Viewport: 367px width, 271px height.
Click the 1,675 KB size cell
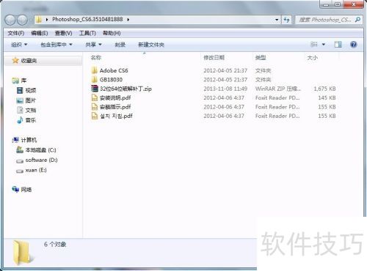324,89
